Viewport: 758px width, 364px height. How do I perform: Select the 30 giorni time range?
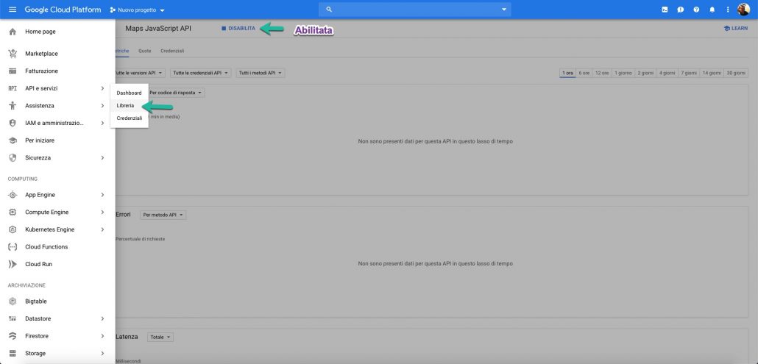[x=736, y=73]
